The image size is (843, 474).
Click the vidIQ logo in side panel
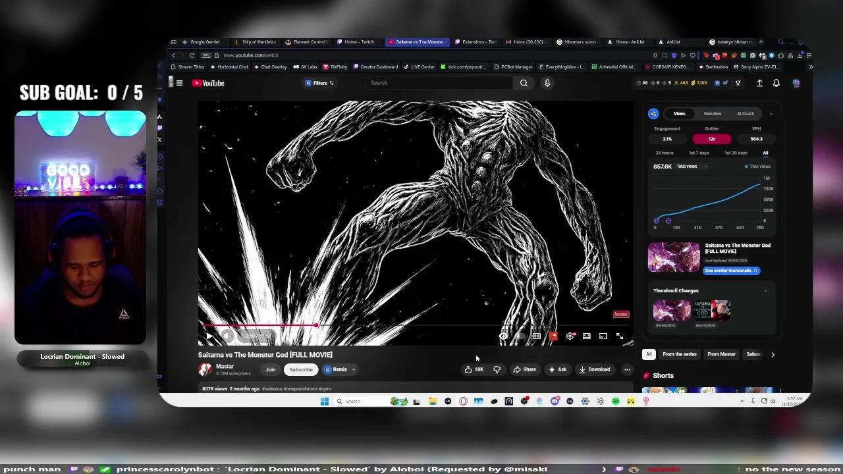coord(653,114)
